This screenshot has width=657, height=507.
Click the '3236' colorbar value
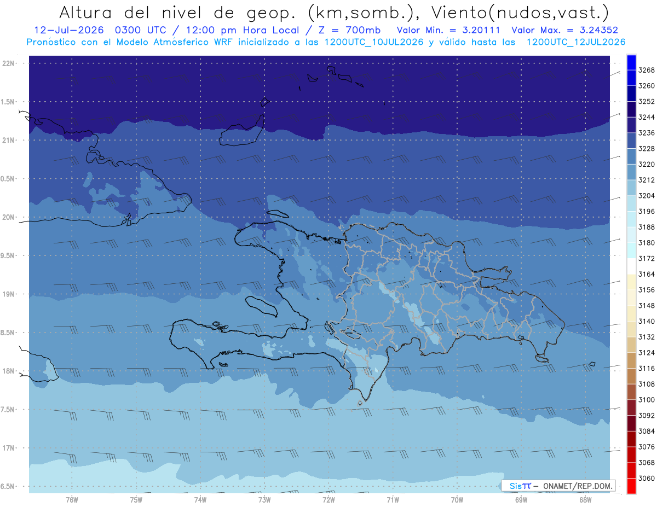(x=647, y=133)
